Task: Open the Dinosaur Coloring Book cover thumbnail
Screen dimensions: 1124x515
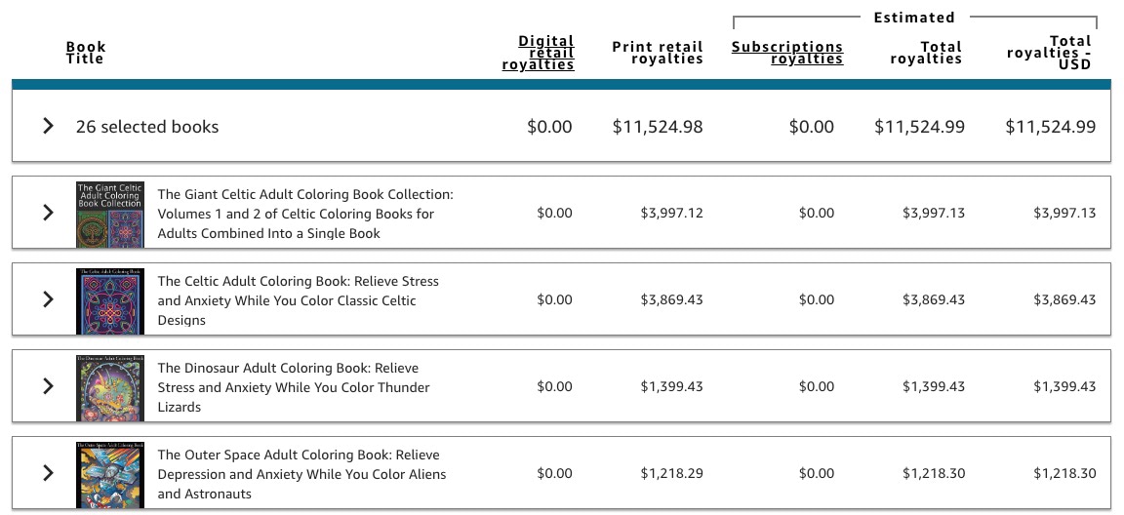Action: 110,387
